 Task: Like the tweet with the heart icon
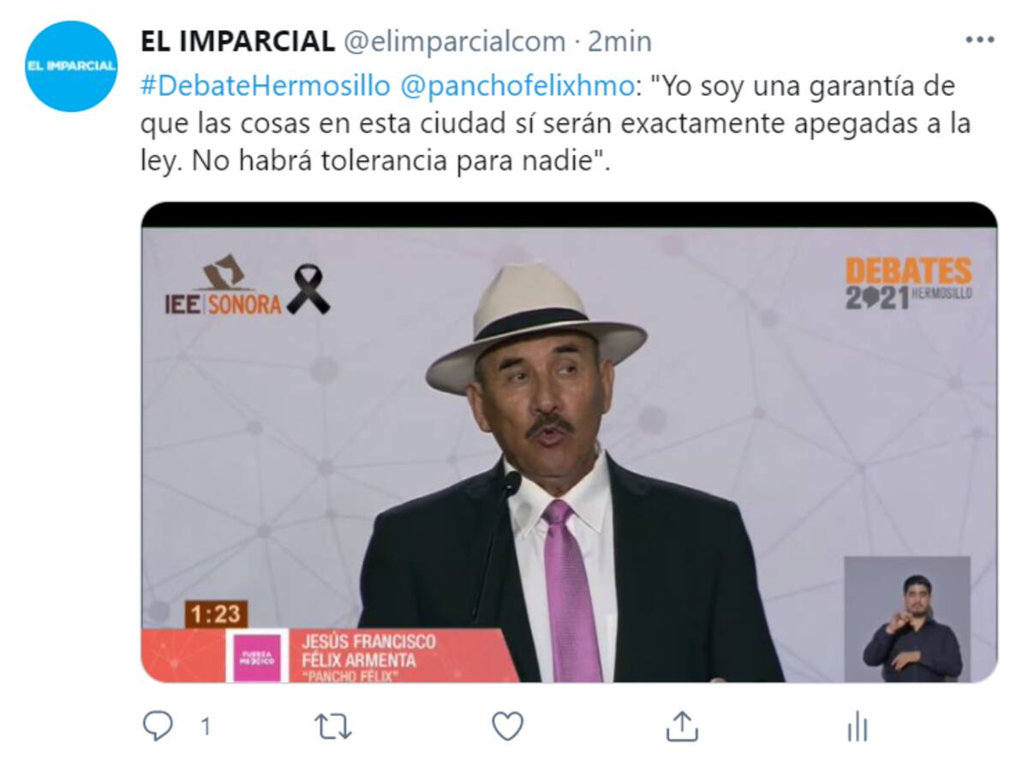508,727
